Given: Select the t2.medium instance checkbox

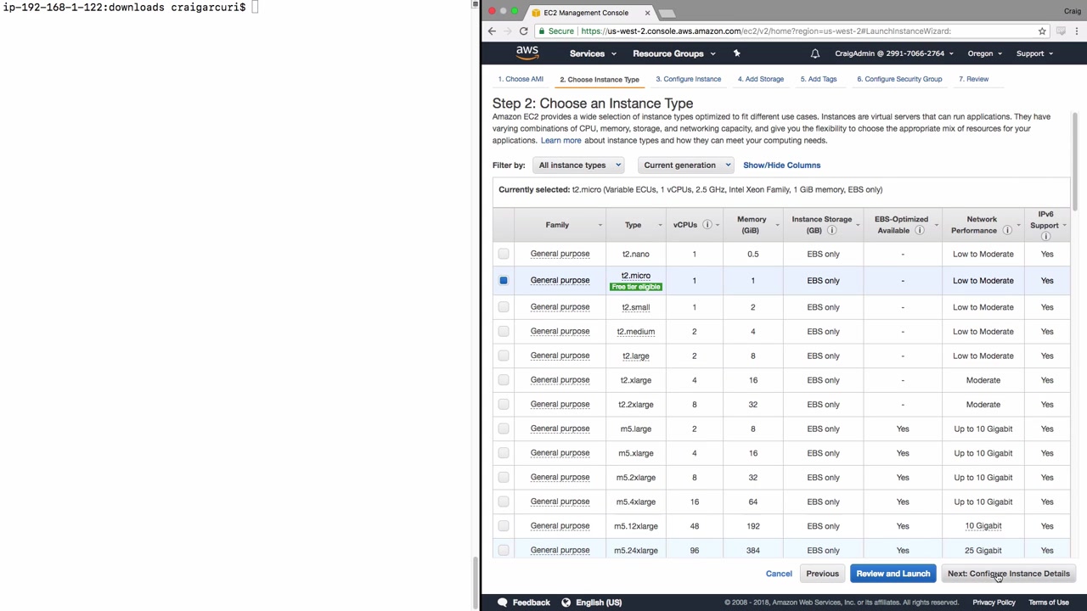Looking at the screenshot, I should 504,332.
